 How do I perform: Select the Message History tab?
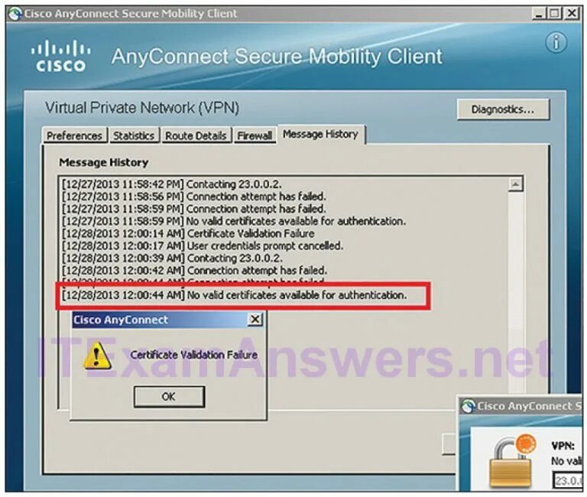320,134
